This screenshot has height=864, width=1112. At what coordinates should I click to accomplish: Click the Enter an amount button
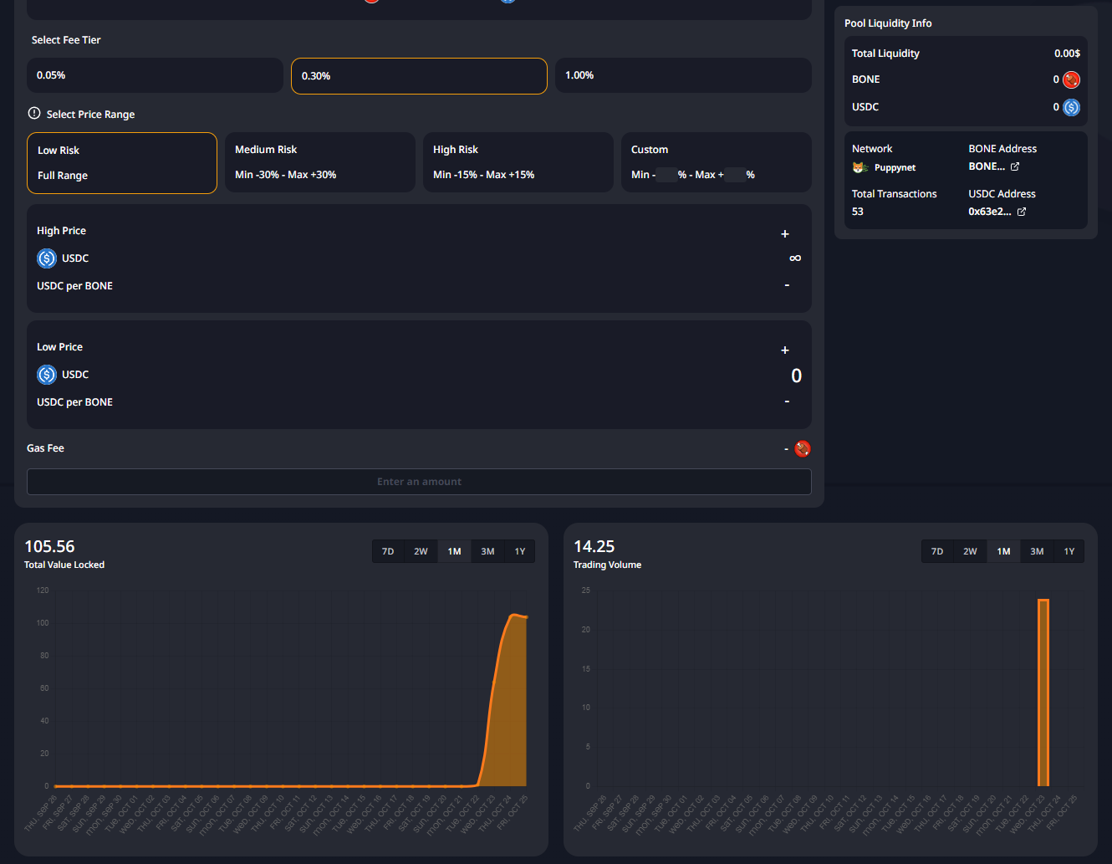click(x=419, y=482)
